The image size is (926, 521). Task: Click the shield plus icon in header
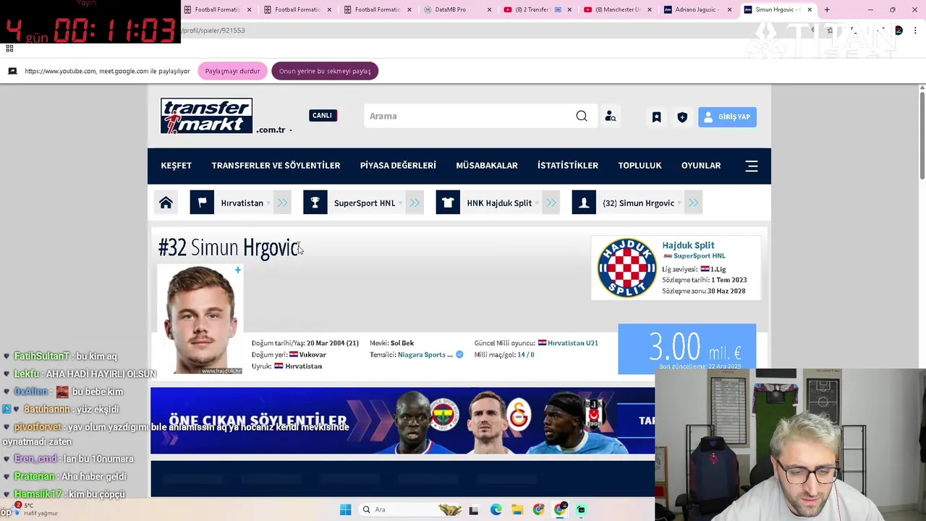click(682, 117)
